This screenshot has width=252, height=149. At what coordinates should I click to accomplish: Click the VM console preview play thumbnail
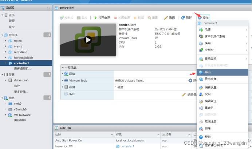pos(88,40)
